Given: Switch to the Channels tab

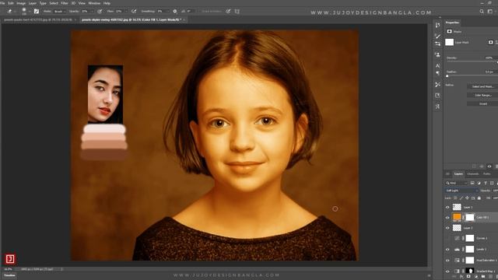Looking at the screenshot, I should [x=472, y=174].
